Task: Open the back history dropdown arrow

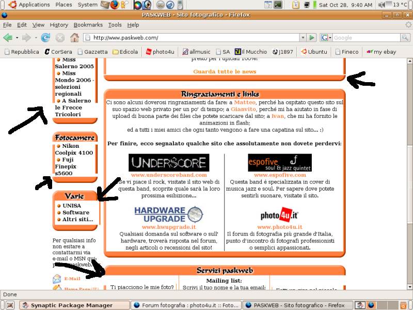Action: click(x=17, y=38)
